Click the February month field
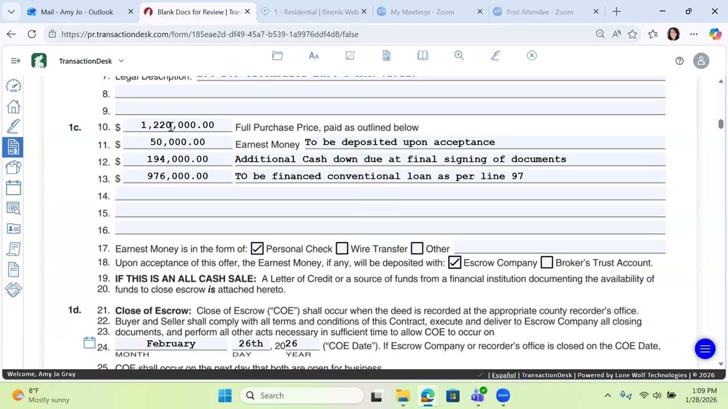This screenshot has height=409, width=728. coord(171,344)
